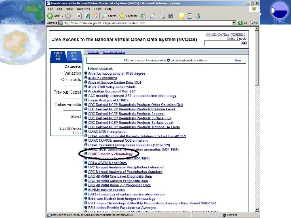Image resolution: width=291 pixels, height=218 pixels.
Task: Click the History icon in the toolbar
Action: (x=143, y=16)
